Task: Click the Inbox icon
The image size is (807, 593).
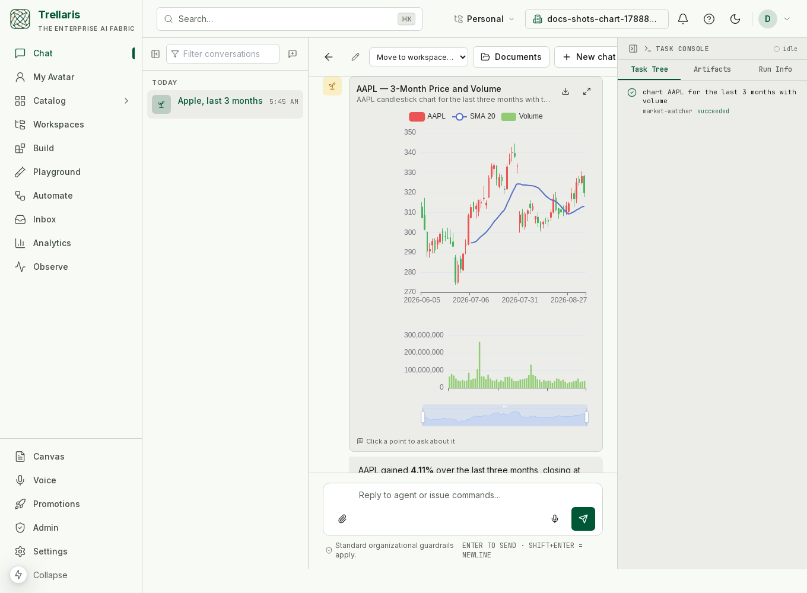Action: coord(20,219)
